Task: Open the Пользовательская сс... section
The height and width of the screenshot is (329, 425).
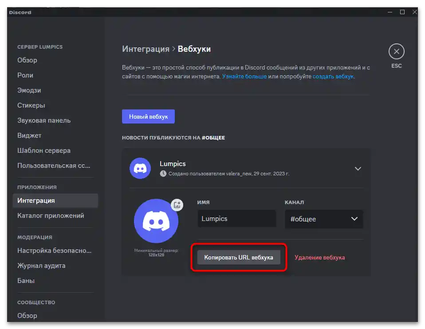Action: pyautogui.click(x=54, y=166)
